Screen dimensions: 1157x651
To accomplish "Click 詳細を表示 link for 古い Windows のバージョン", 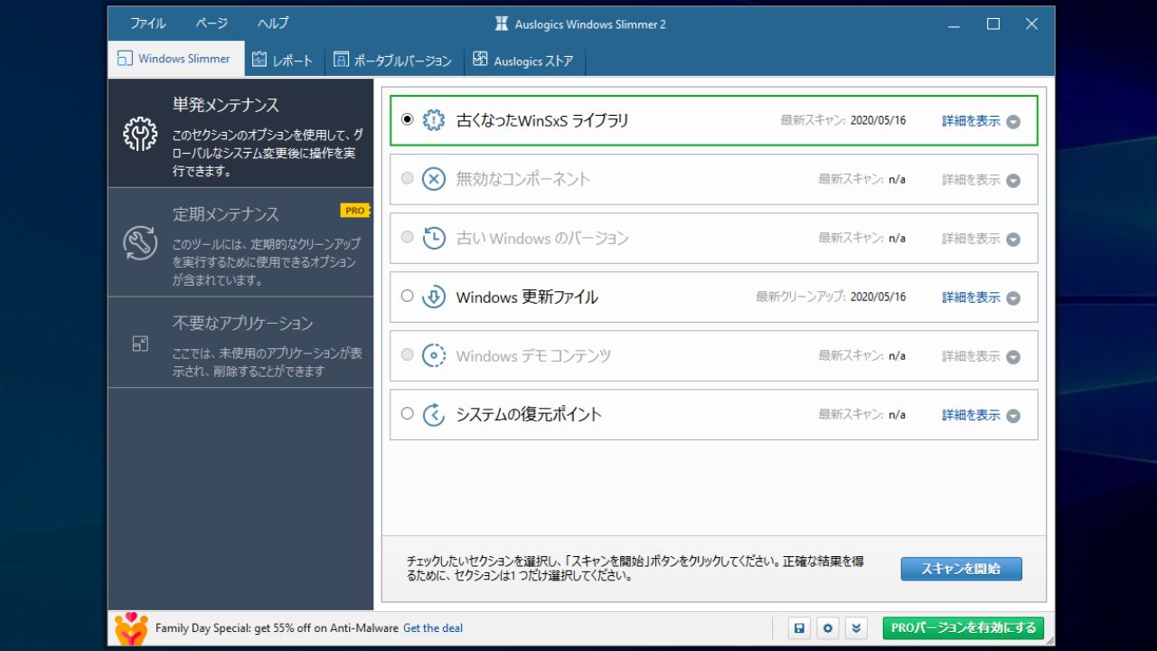I will click(x=971, y=238).
